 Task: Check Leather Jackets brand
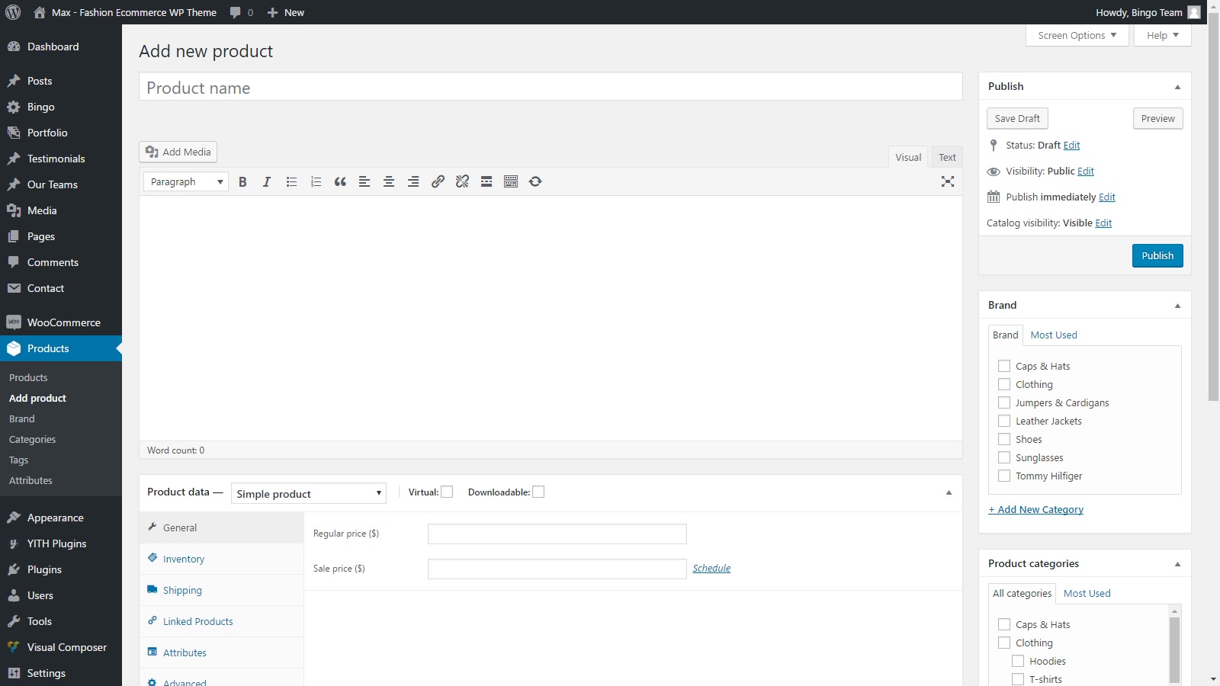click(1004, 421)
